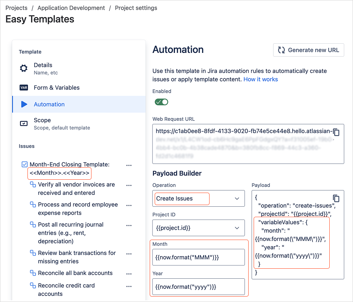Open the Form & Variables section
This screenshot has height=302, width=353.
point(57,88)
